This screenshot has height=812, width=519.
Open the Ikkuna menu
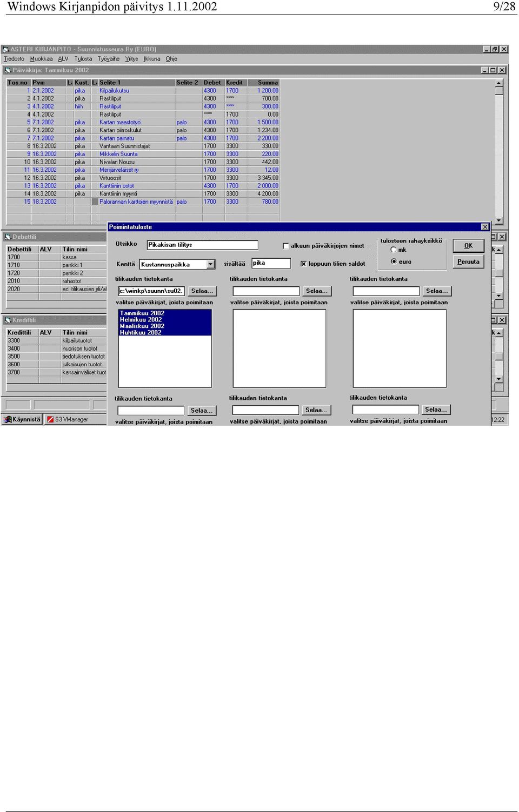[x=152, y=59]
